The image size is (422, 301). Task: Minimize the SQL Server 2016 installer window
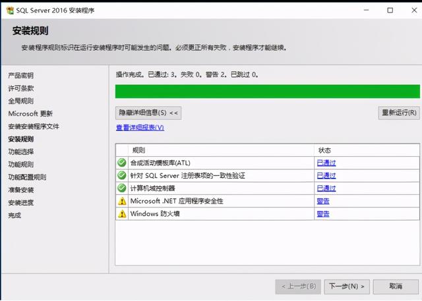367,11
